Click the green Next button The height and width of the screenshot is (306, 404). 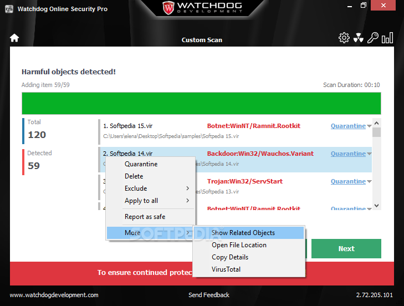346,248
